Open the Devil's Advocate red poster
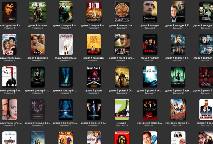Viewport: 213px width, 144px height. tap(206, 77)
